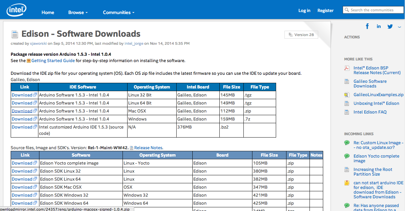Click external link icon for Edison SDK Mac OSX
The width and height of the screenshot is (405, 211).
35,187
